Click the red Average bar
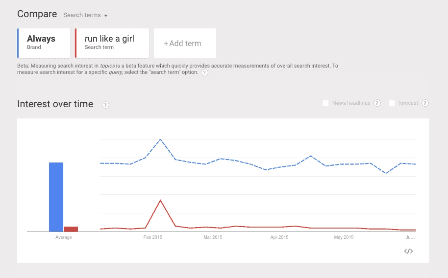448x278 pixels. click(x=71, y=229)
